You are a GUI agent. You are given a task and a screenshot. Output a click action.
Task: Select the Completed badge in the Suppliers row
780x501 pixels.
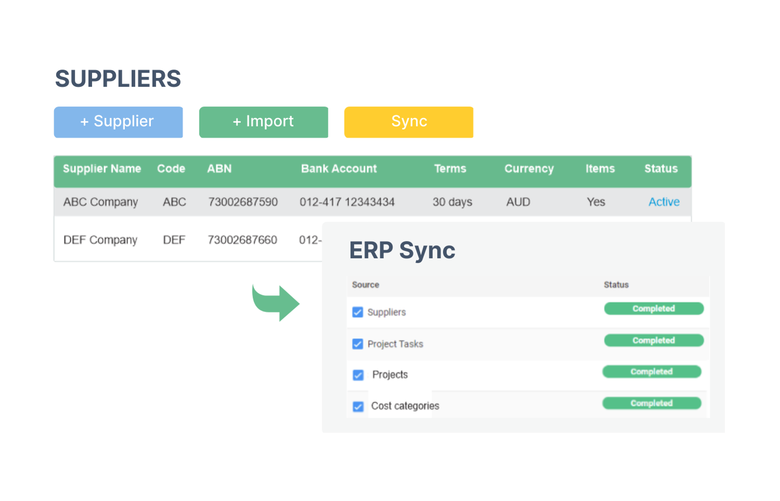(x=654, y=309)
